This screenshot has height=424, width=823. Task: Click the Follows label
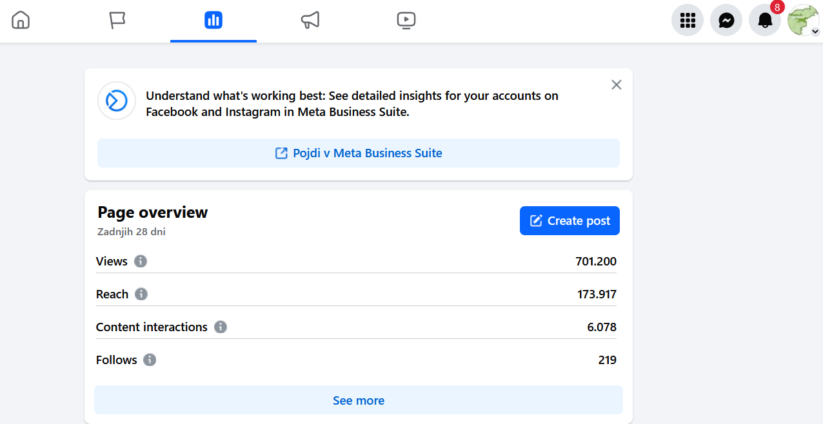pos(117,360)
